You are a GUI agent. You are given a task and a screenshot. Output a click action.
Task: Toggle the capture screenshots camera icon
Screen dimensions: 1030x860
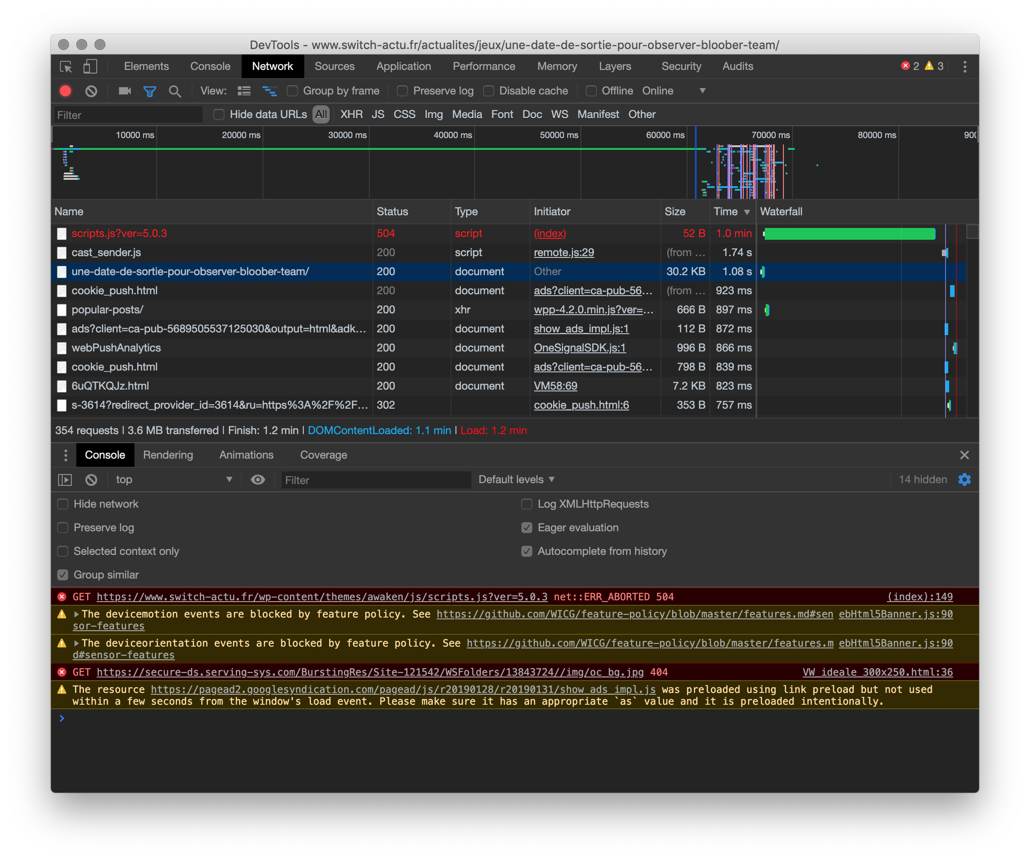pyautogui.click(x=124, y=91)
